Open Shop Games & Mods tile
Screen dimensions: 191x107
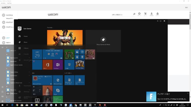[103, 41]
